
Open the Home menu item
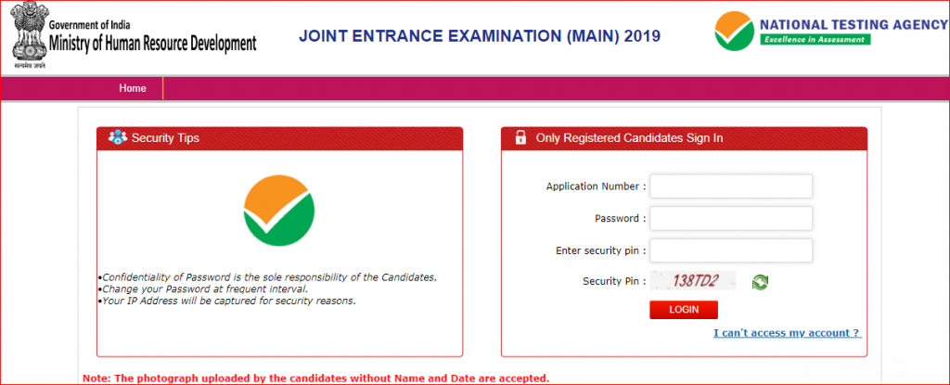click(133, 88)
